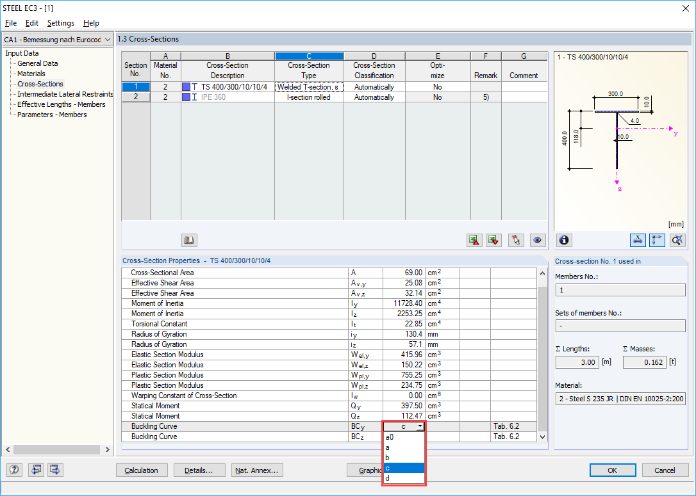Screen dimensions: 696x496
Task: Click Automatically classification cell for row 1
Action: point(374,87)
